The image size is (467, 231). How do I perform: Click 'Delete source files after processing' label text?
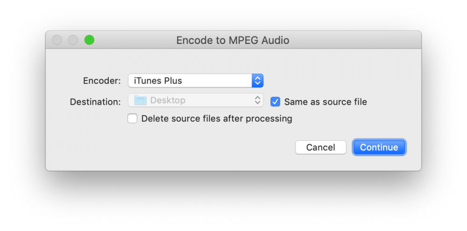point(217,119)
